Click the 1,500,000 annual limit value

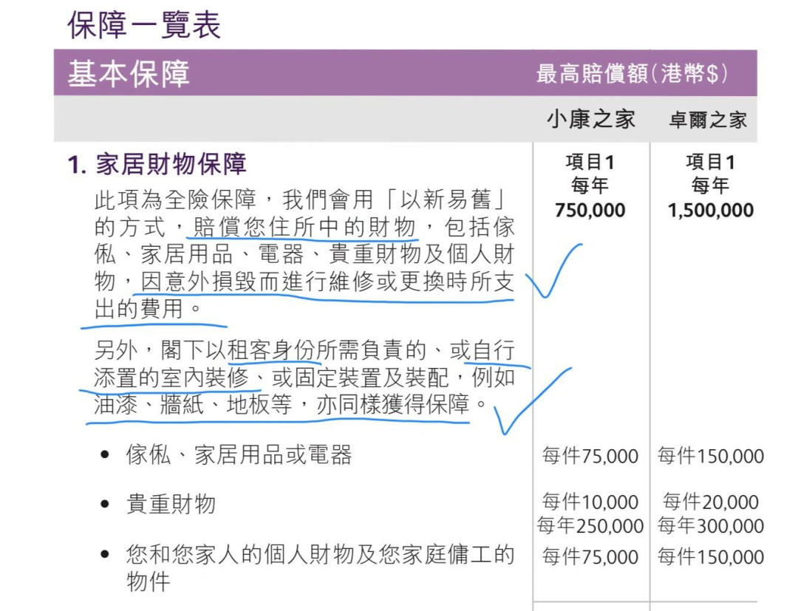710,211
